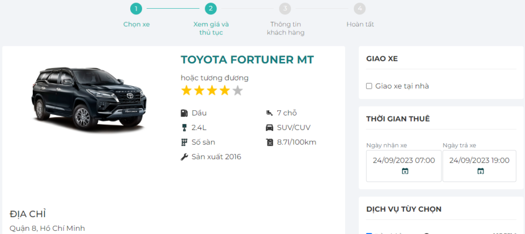
Task: Click the fuel consumption icon beside 8.7l/100km
Action: tap(269, 142)
